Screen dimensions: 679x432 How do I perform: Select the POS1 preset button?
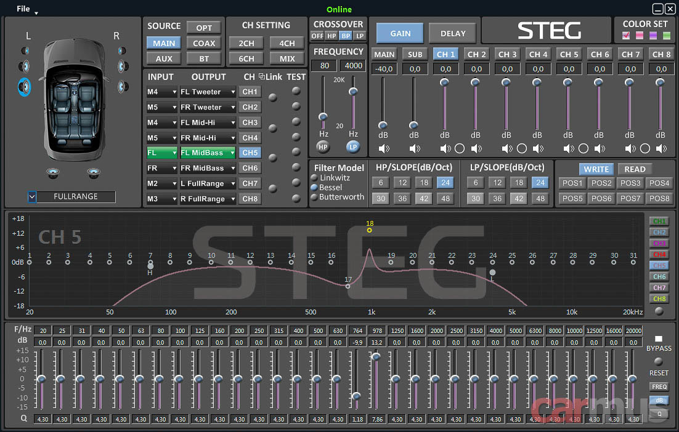click(x=572, y=183)
